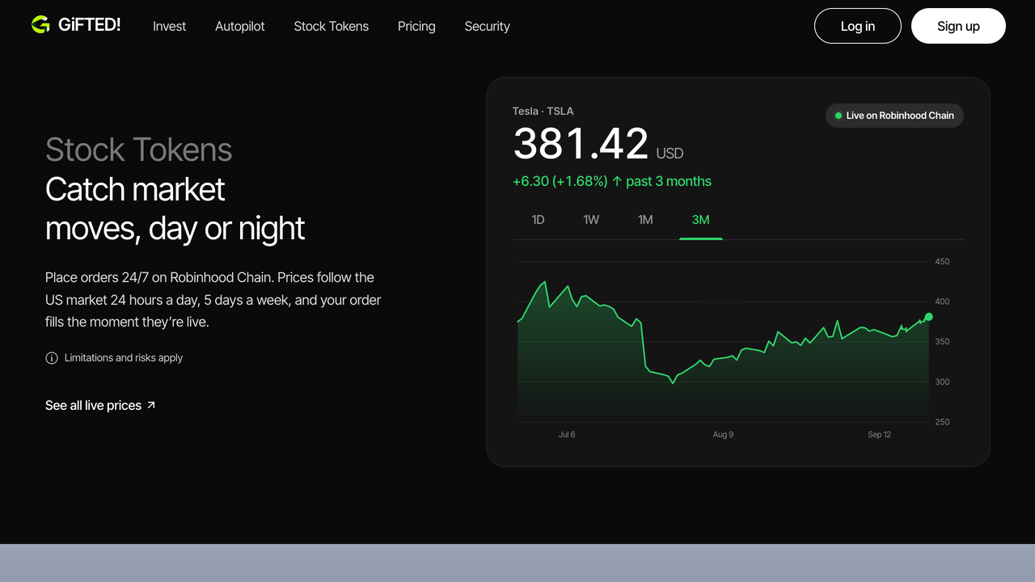Click the Stock Tokens heading
Image resolution: width=1035 pixels, height=582 pixels.
coord(138,150)
